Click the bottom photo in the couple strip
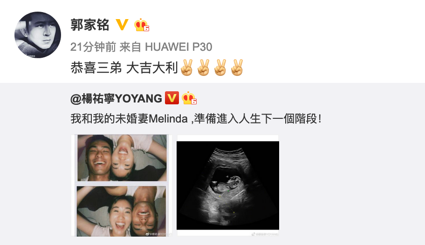The image size is (425, 245). [122, 211]
